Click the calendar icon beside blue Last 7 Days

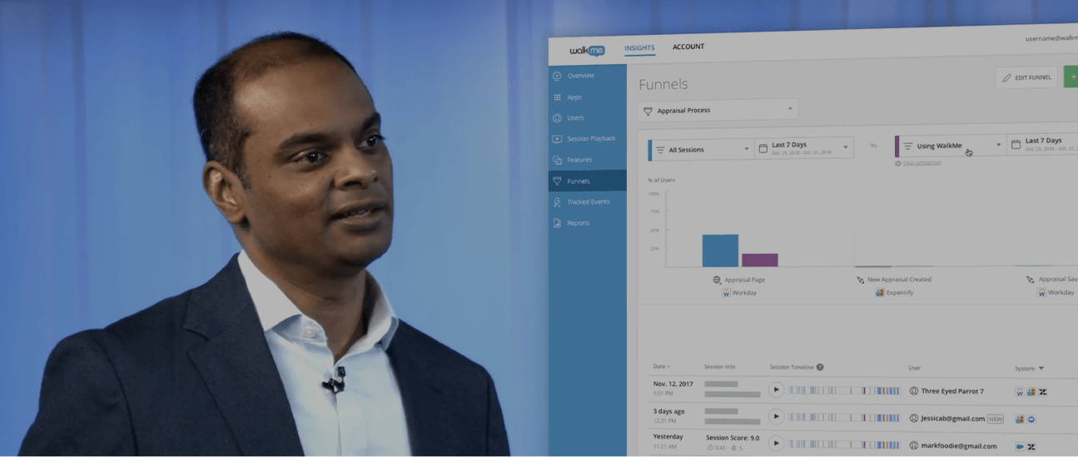click(x=763, y=148)
